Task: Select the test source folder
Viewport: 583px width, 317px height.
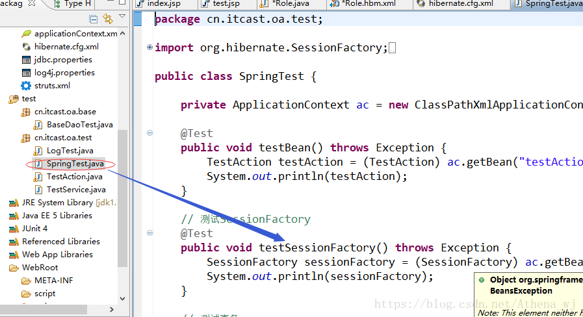Action: point(22,99)
